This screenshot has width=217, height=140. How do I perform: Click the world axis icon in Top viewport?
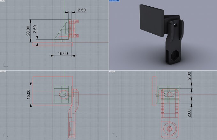[x=4, y=64]
